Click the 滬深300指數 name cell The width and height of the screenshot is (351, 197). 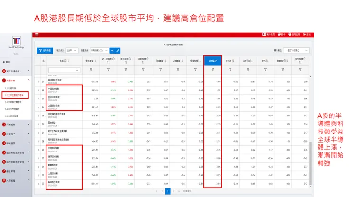64,158
